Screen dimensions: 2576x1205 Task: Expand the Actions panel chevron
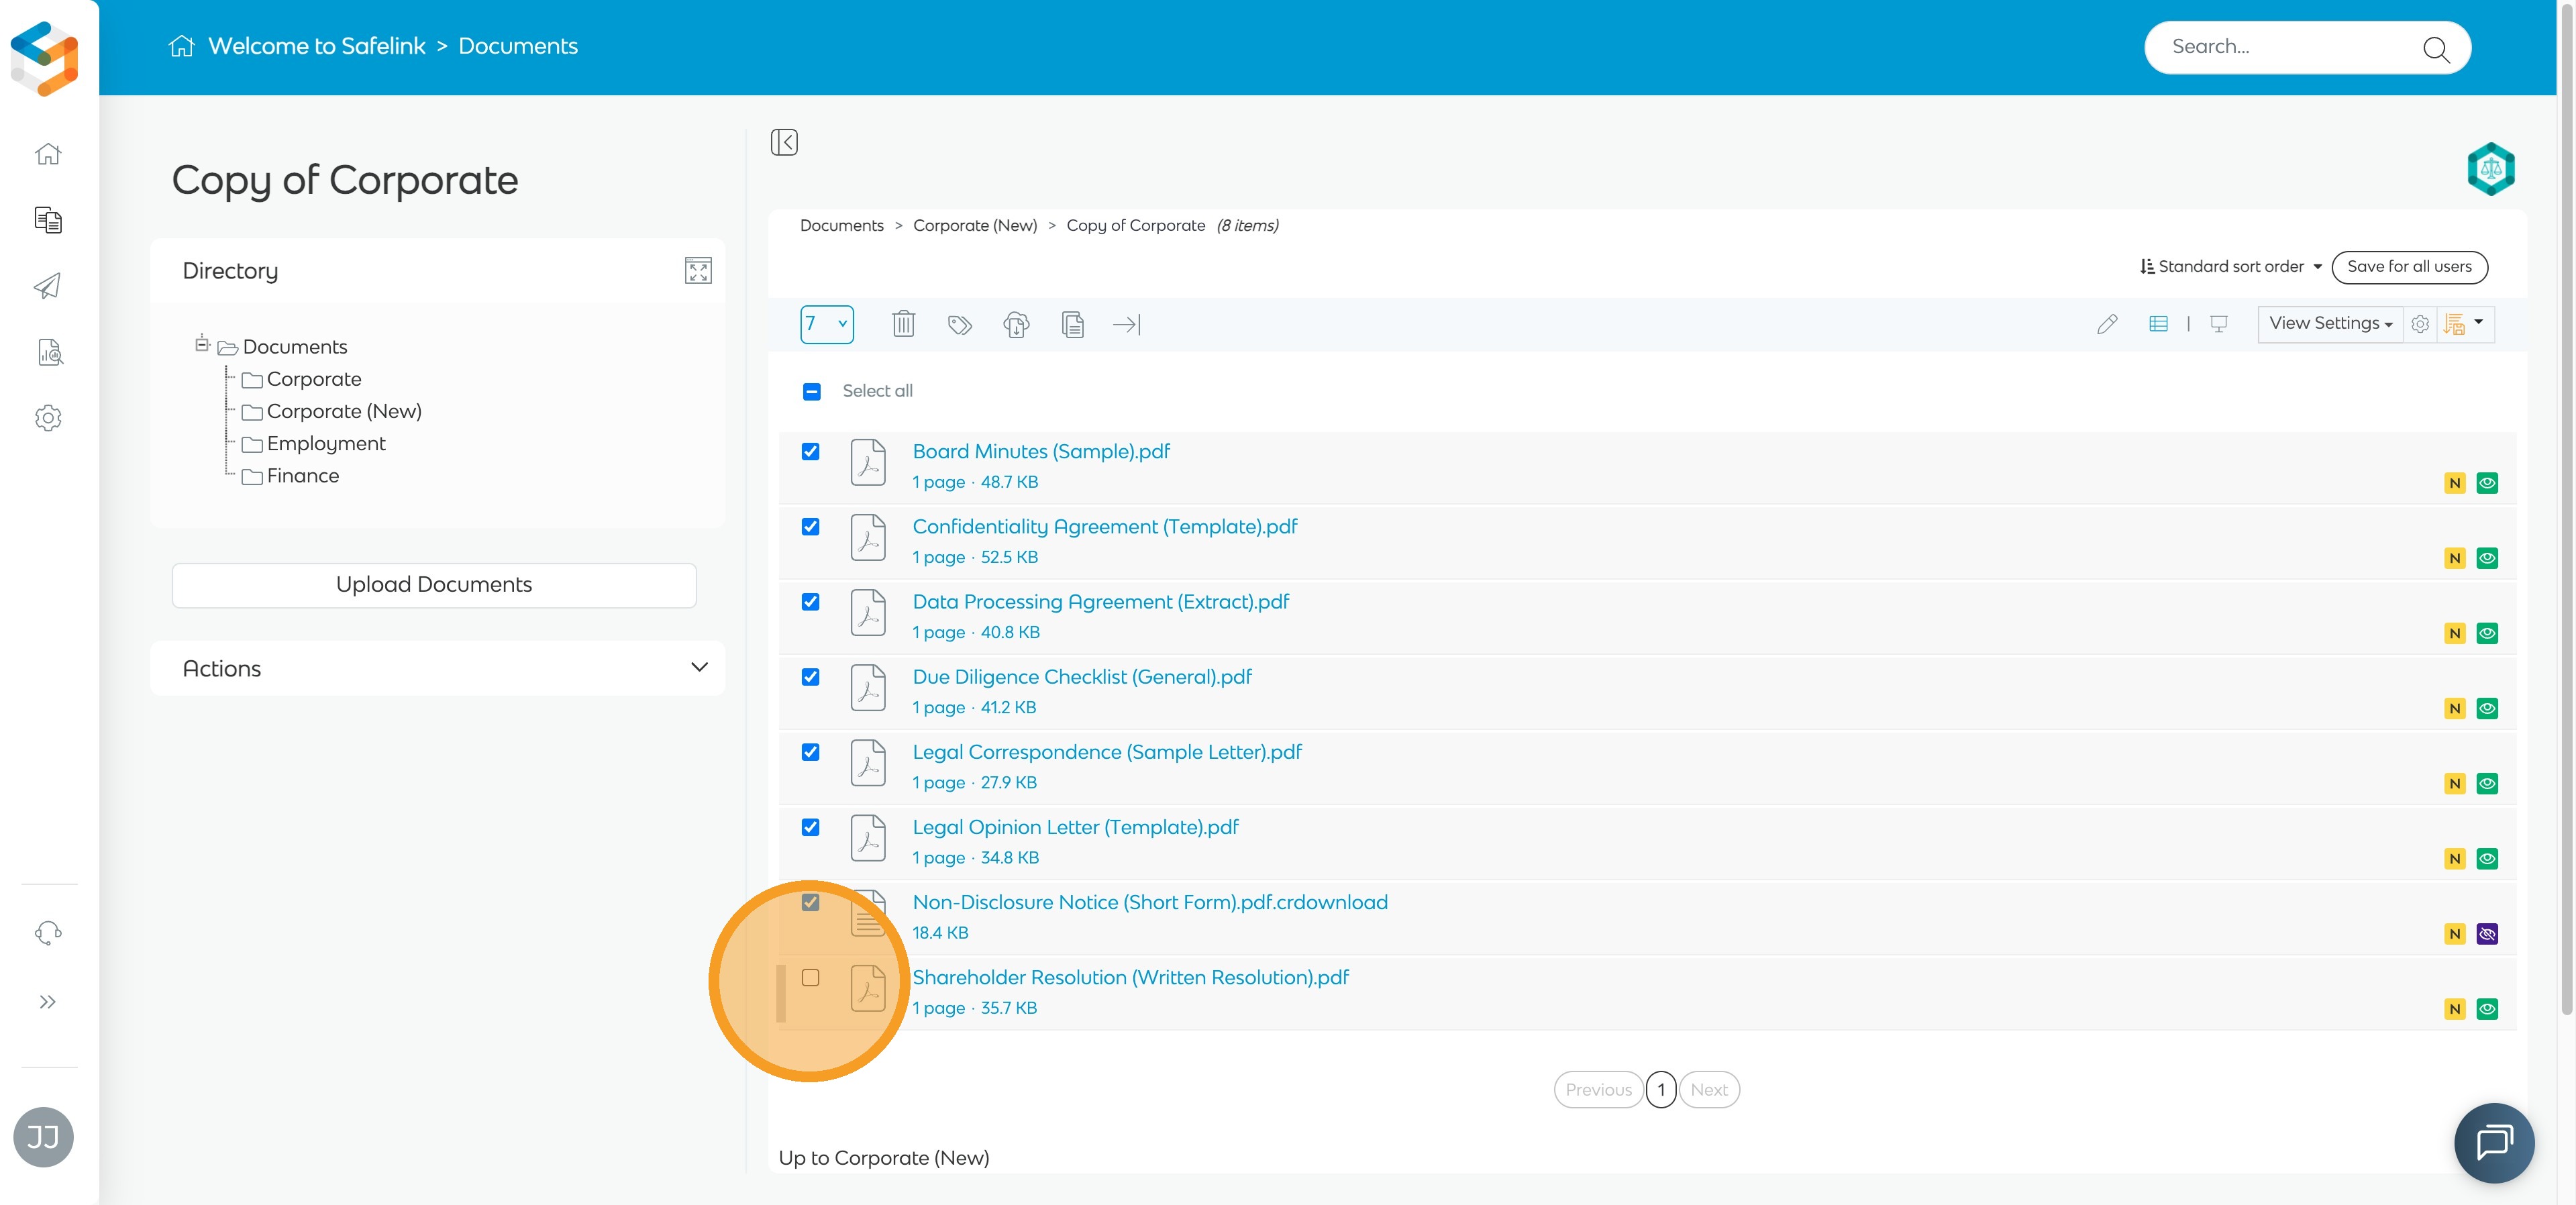[699, 667]
